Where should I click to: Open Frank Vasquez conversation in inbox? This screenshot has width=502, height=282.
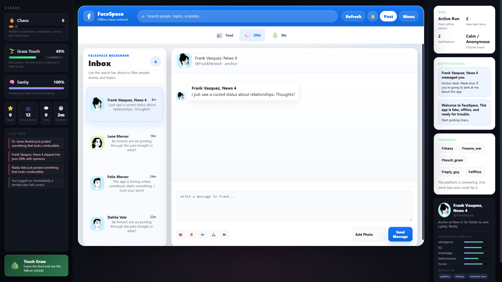125,104
